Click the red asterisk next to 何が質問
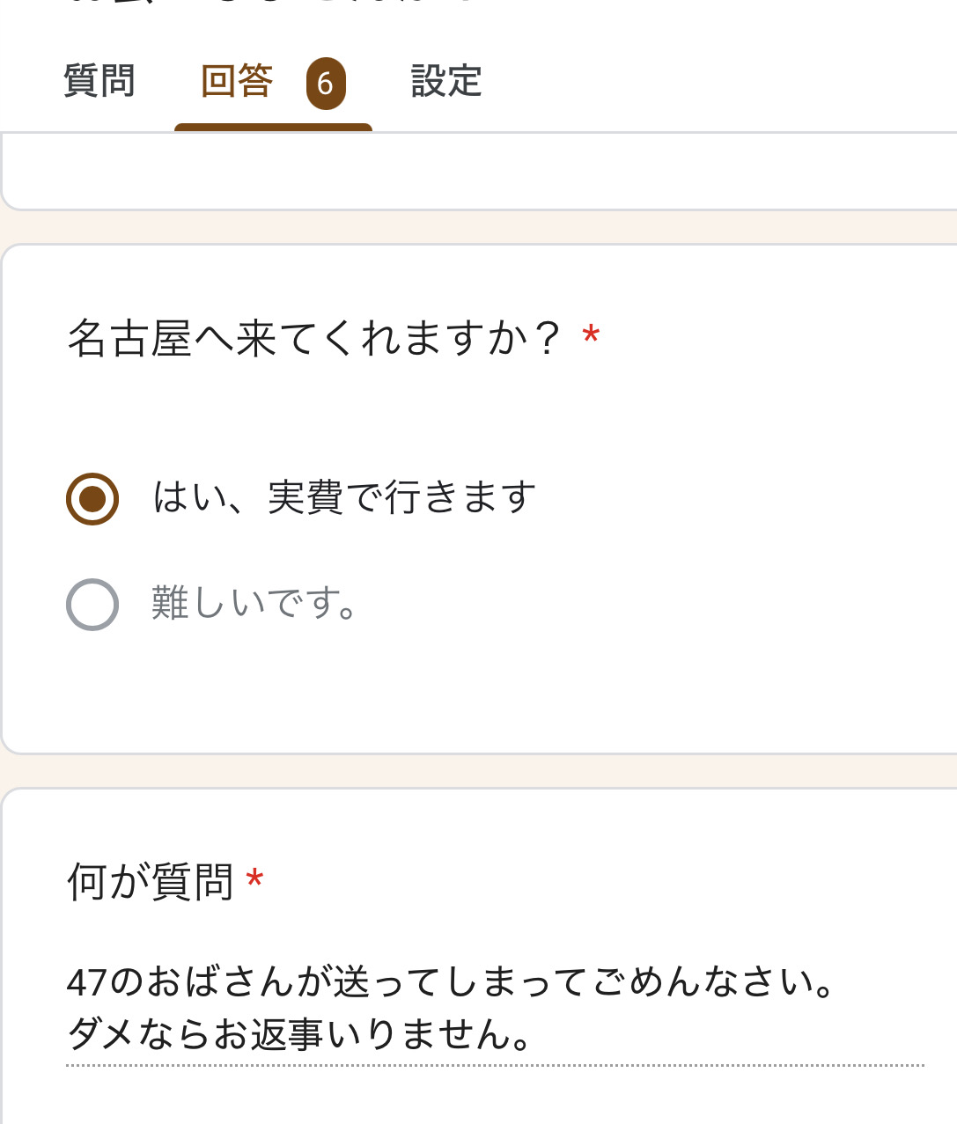 (x=254, y=879)
